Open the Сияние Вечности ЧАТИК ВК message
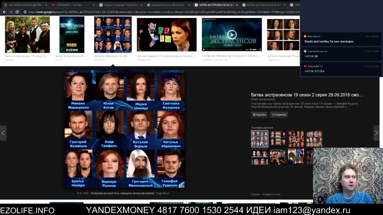This screenshot has width=383, height=215. pos(341,54)
